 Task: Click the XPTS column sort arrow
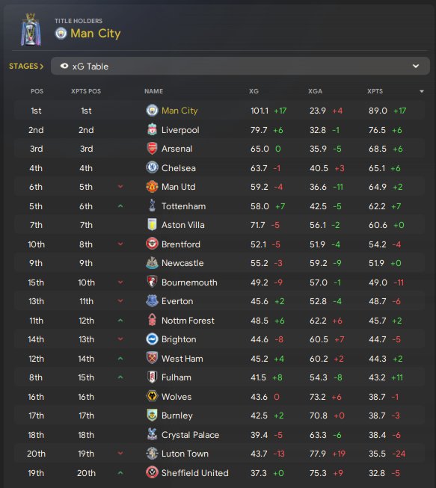click(422, 91)
